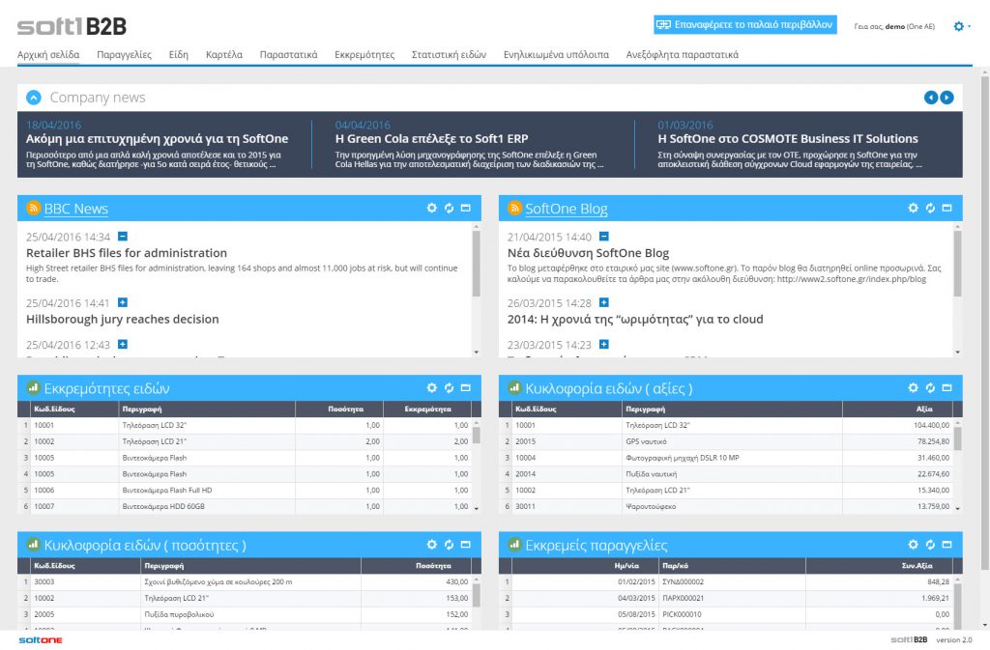Go to the Αρχική σελίδα tab
Viewport: 990px width, 650px height.
click(x=48, y=55)
